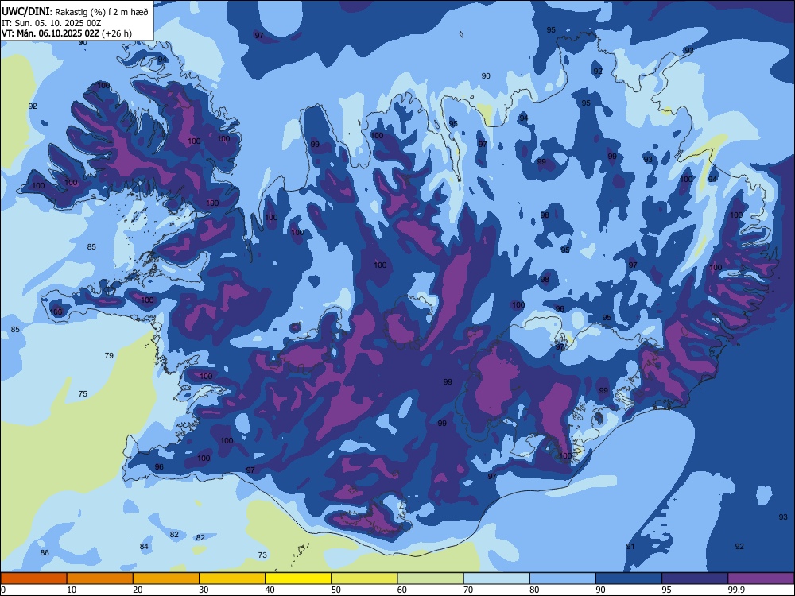Click the VT: Mán. 06.10.2025 02Z line
The width and height of the screenshot is (795, 596).
(x=67, y=33)
